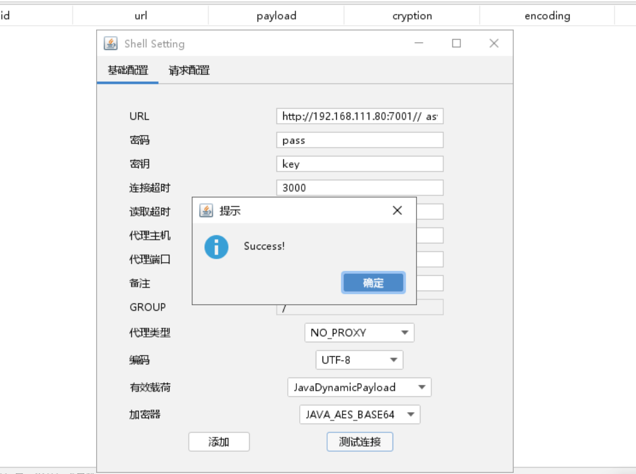
Task: Open the 有效载荷 JavaDynamicPayload dropdown
Action: pyautogui.click(x=359, y=388)
